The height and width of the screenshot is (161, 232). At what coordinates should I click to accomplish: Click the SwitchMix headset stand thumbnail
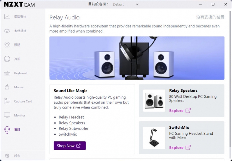tap(154, 138)
